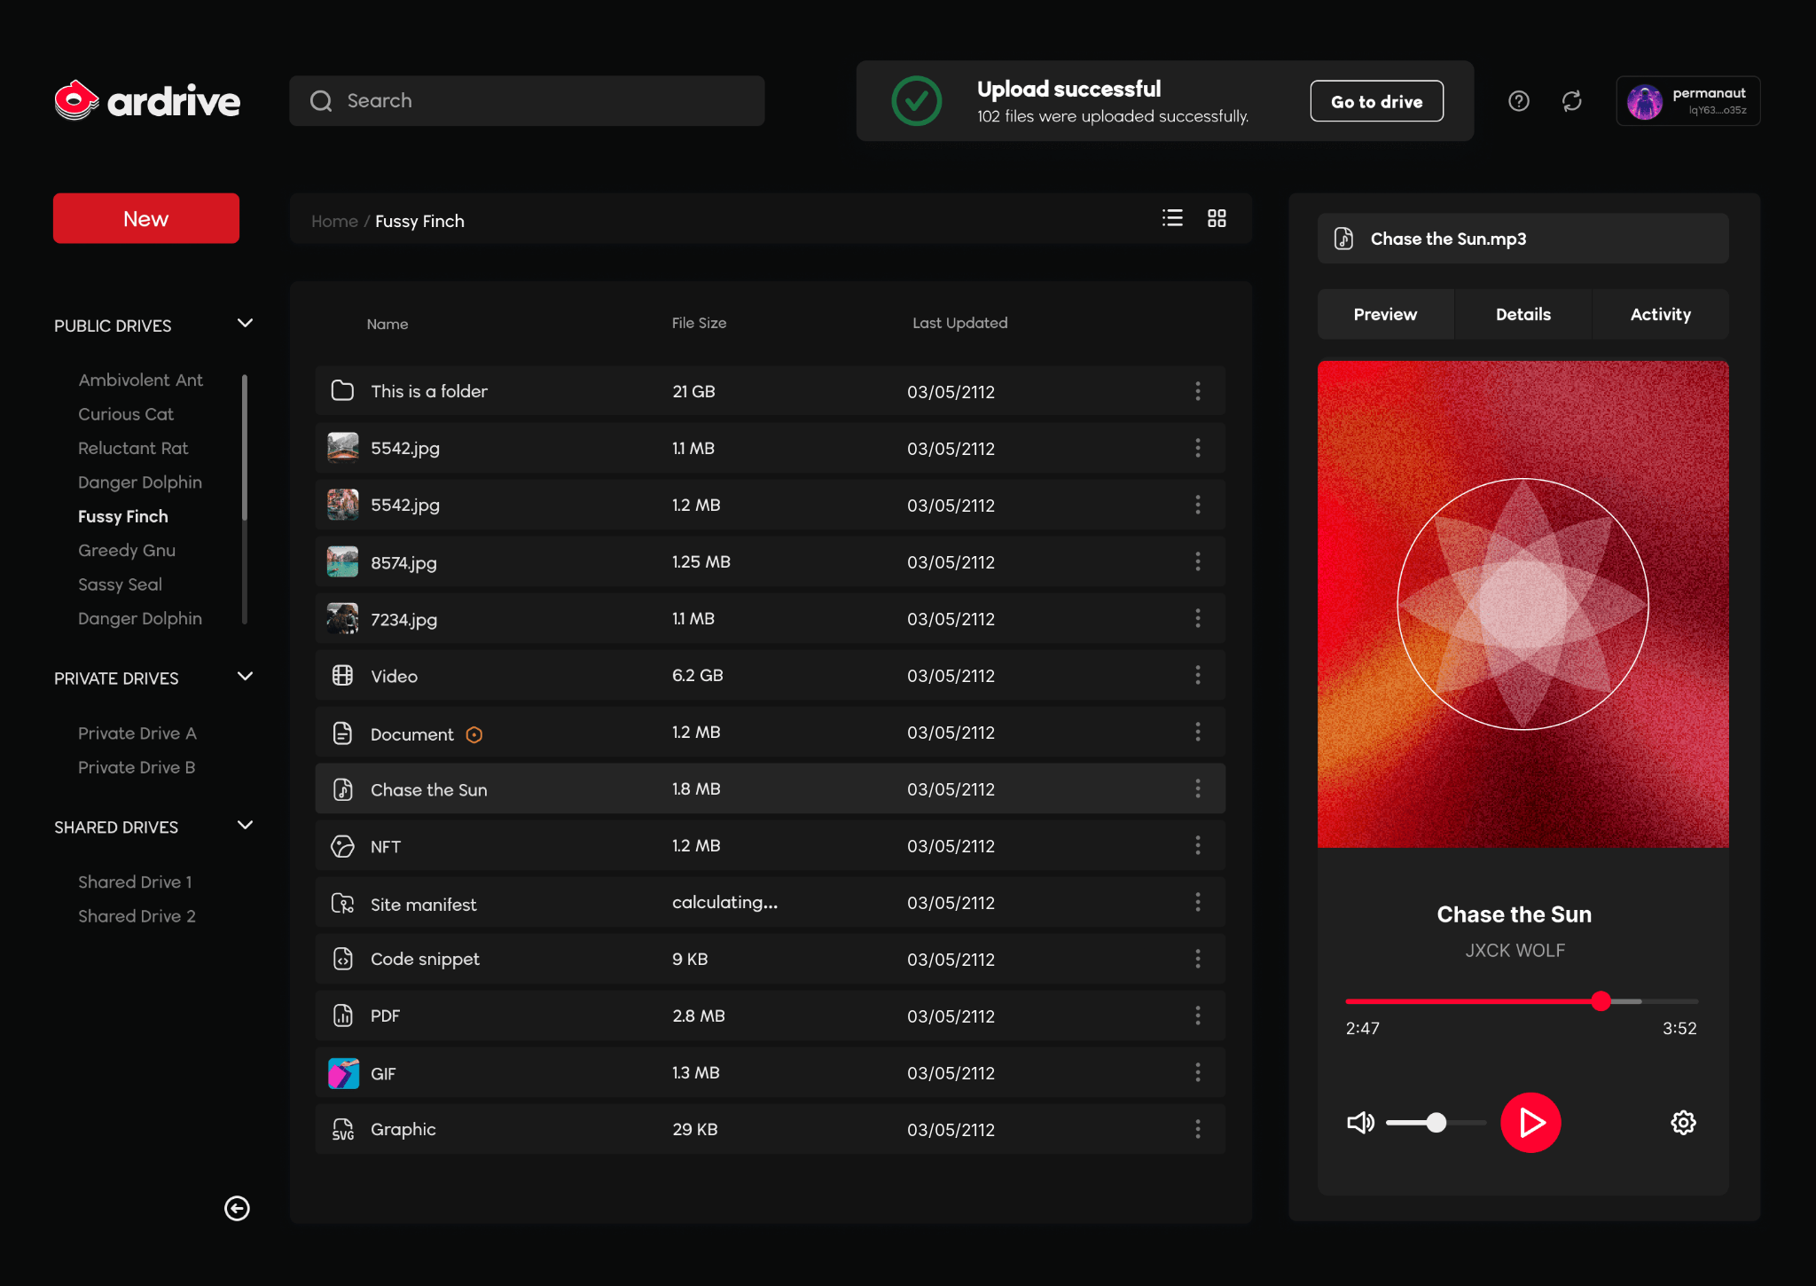The width and height of the screenshot is (1816, 1286).
Task: Open options menu for Graphic row
Action: pos(1198,1129)
